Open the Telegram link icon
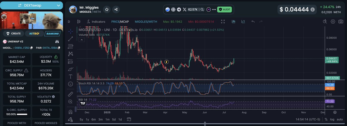The width and height of the screenshot is (347, 126). tap(179, 10)
